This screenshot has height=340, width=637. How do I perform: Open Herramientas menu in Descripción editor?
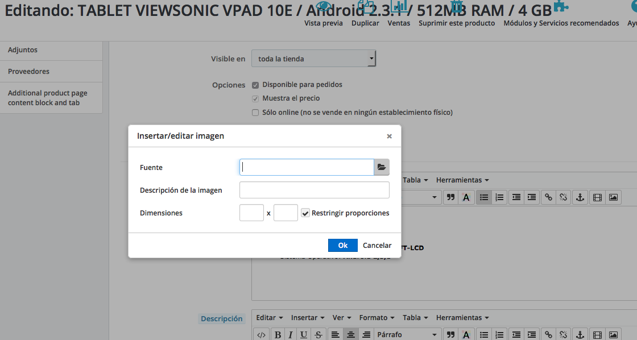462,318
